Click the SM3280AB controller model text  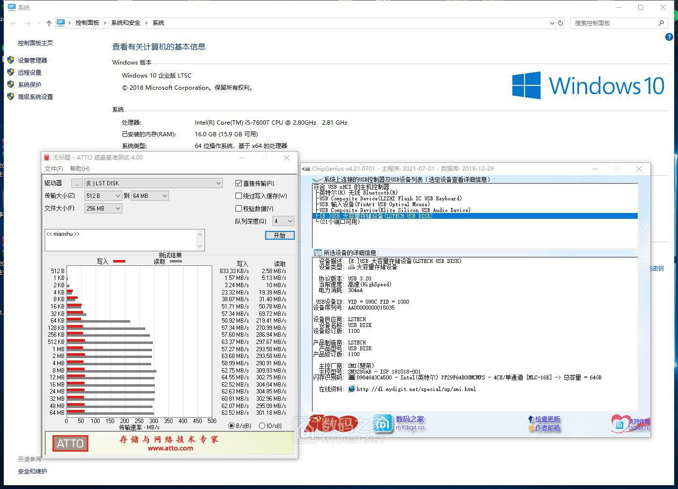[384, 372]
